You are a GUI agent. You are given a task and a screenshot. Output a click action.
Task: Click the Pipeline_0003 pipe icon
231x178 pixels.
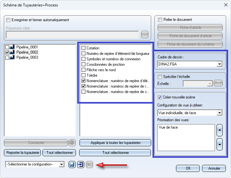(x=12, y=57)
